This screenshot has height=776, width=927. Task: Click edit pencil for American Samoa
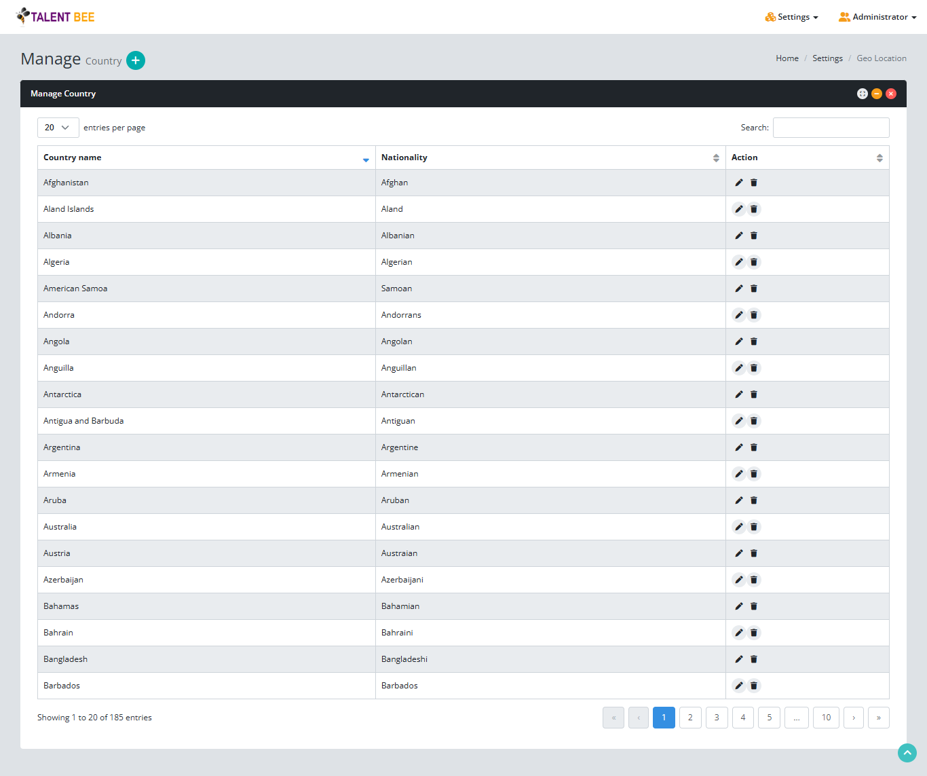coord(739,289)
